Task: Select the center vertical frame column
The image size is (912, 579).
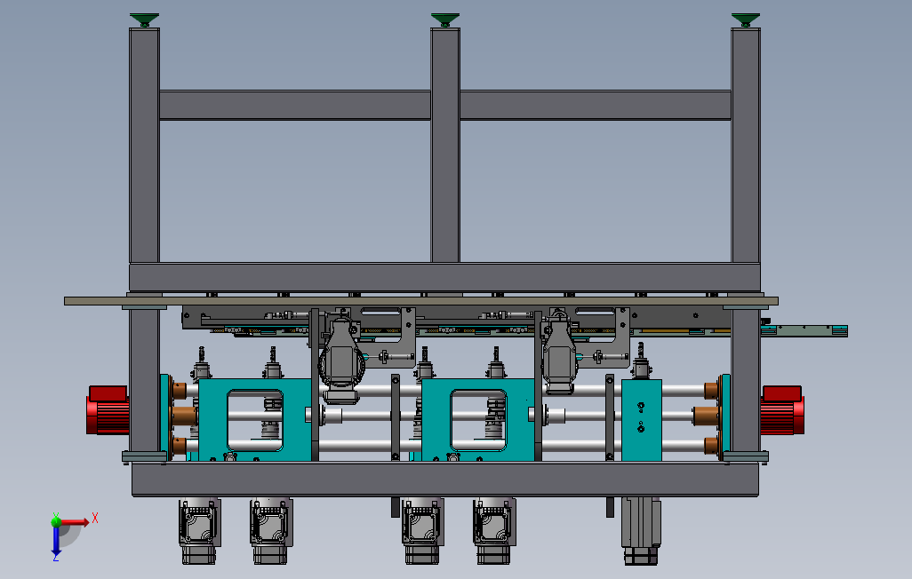Action: (x=445, y=146)
